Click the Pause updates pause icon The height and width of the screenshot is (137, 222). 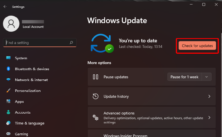[96, 77]
